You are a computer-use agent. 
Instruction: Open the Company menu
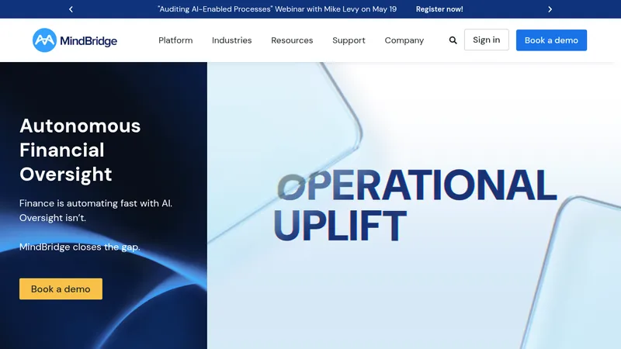(x=404, y=40)
